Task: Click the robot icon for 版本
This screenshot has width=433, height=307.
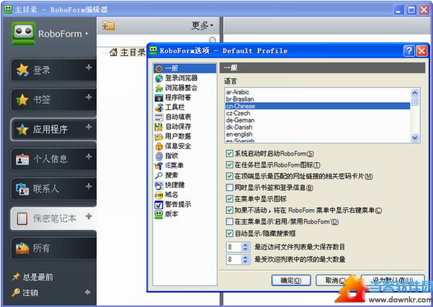Action: point(159,214)
